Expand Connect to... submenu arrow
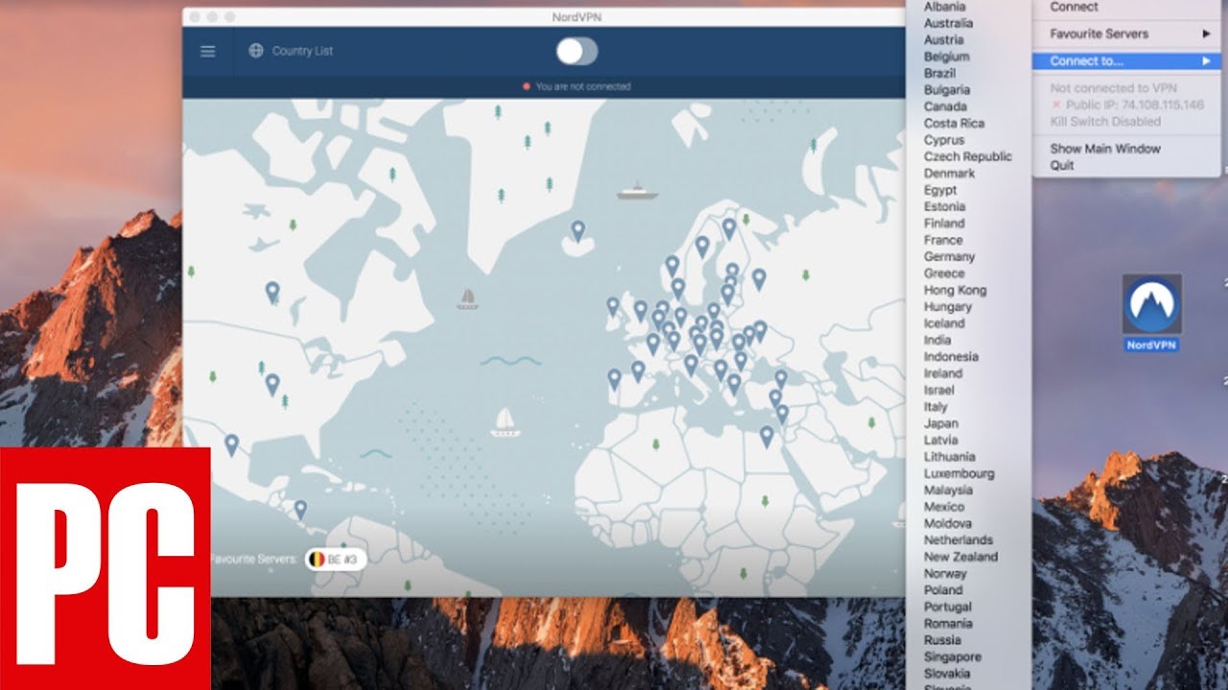 (1206, 61)
